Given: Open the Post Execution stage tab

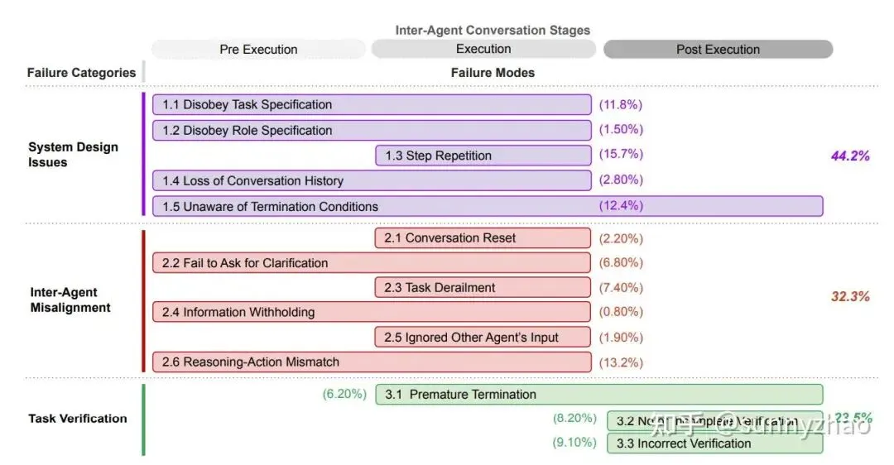Looking at the screenshot, I should [718, 50].
